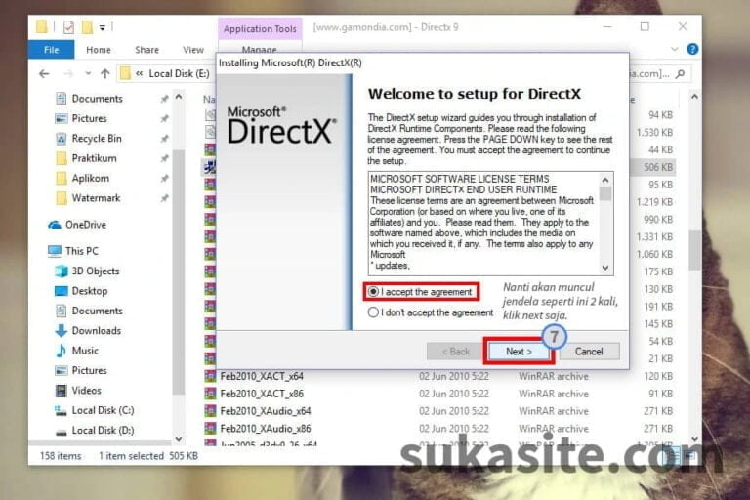
Task: Click '158 items' in the status bar
Action: [x=61, y=456]
